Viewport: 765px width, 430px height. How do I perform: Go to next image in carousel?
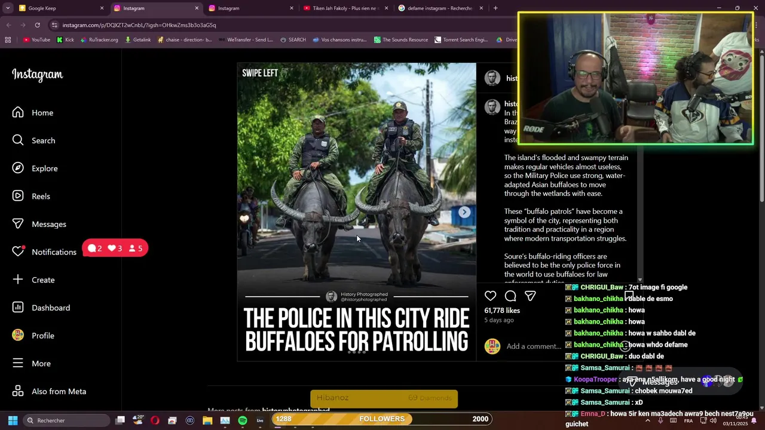(464, 212)
